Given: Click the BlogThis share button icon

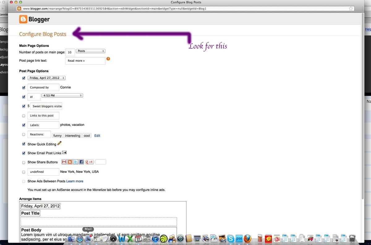Looking at the screenshot, I should [x=70, y=162].
